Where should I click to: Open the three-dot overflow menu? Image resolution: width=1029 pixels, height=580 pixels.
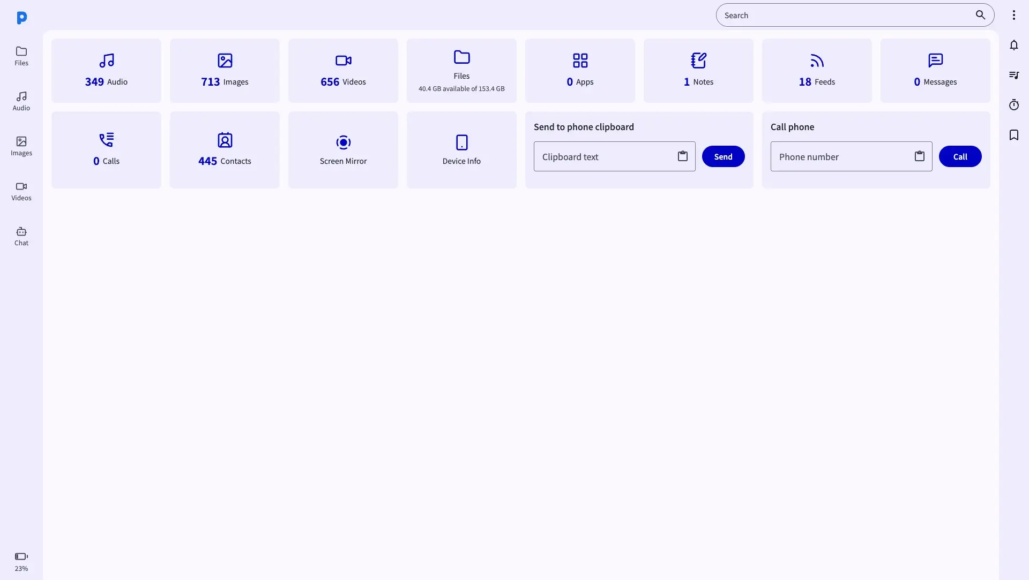click(x=1013, y=14)
